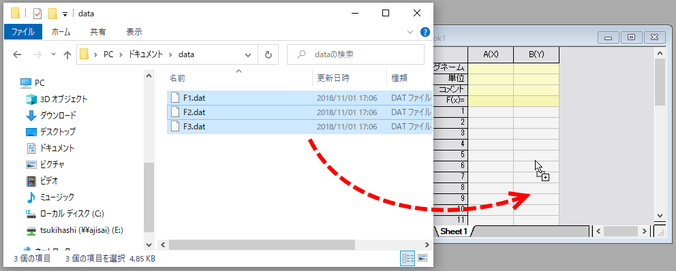Screen dimensions: 676x271
Task: Switch to the ホーム ribbon tab
Action: point(61,32)
